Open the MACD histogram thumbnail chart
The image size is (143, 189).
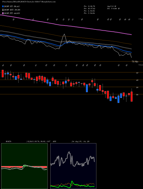click(x=24, y=166)
